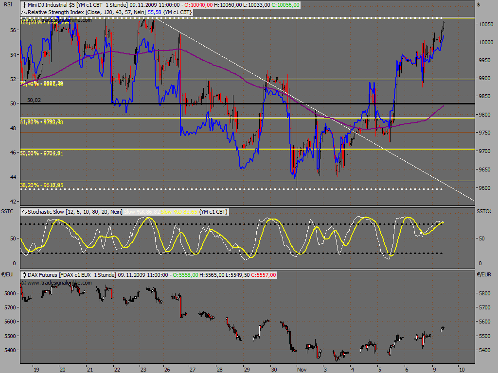Click the DAX high value H:5565,00
498x373 pixels.
[212, 275]
